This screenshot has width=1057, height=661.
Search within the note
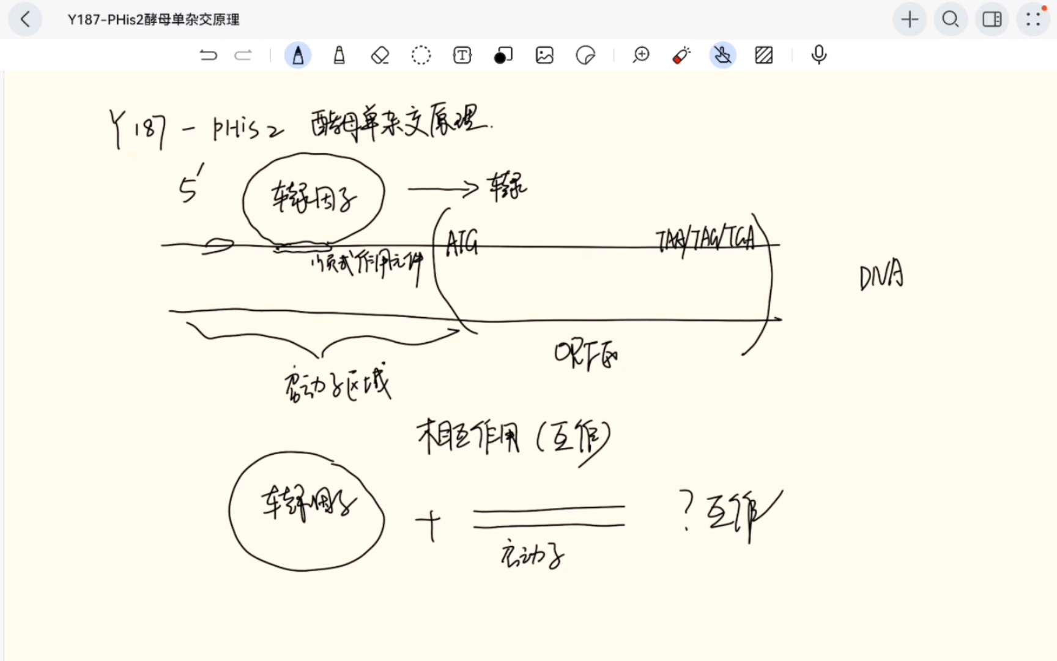point(951,19)
